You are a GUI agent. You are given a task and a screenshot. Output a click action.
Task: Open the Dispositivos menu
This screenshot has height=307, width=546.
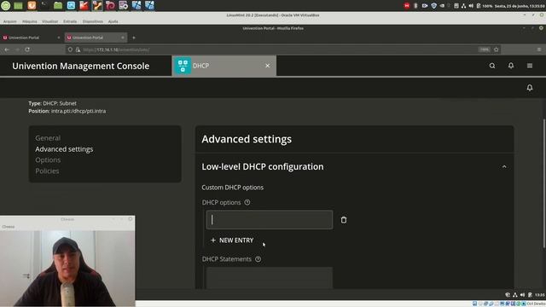(93, 21)
